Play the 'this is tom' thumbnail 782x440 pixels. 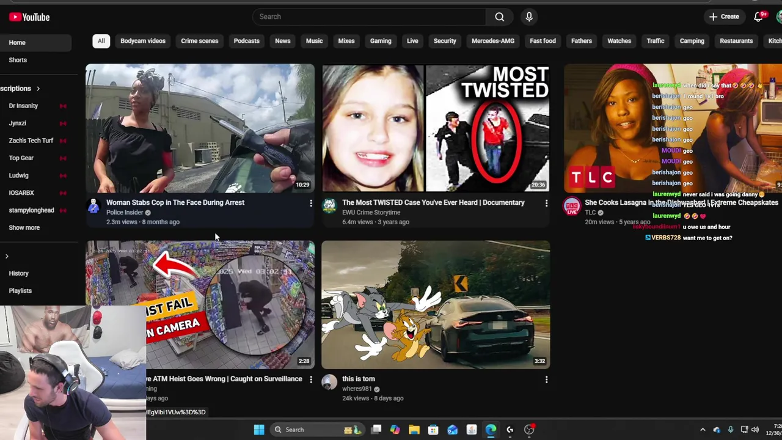click(436, 304)
